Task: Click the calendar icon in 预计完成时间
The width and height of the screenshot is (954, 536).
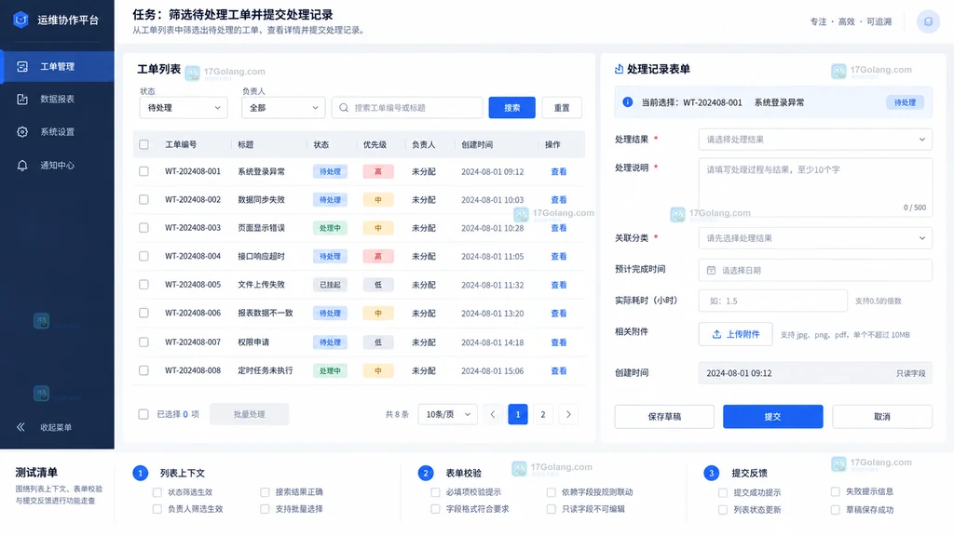Action: coord(711,270)
